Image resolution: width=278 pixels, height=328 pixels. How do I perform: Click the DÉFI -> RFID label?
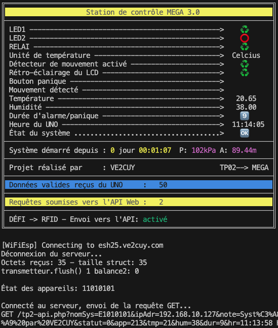[x=33, y=219]
